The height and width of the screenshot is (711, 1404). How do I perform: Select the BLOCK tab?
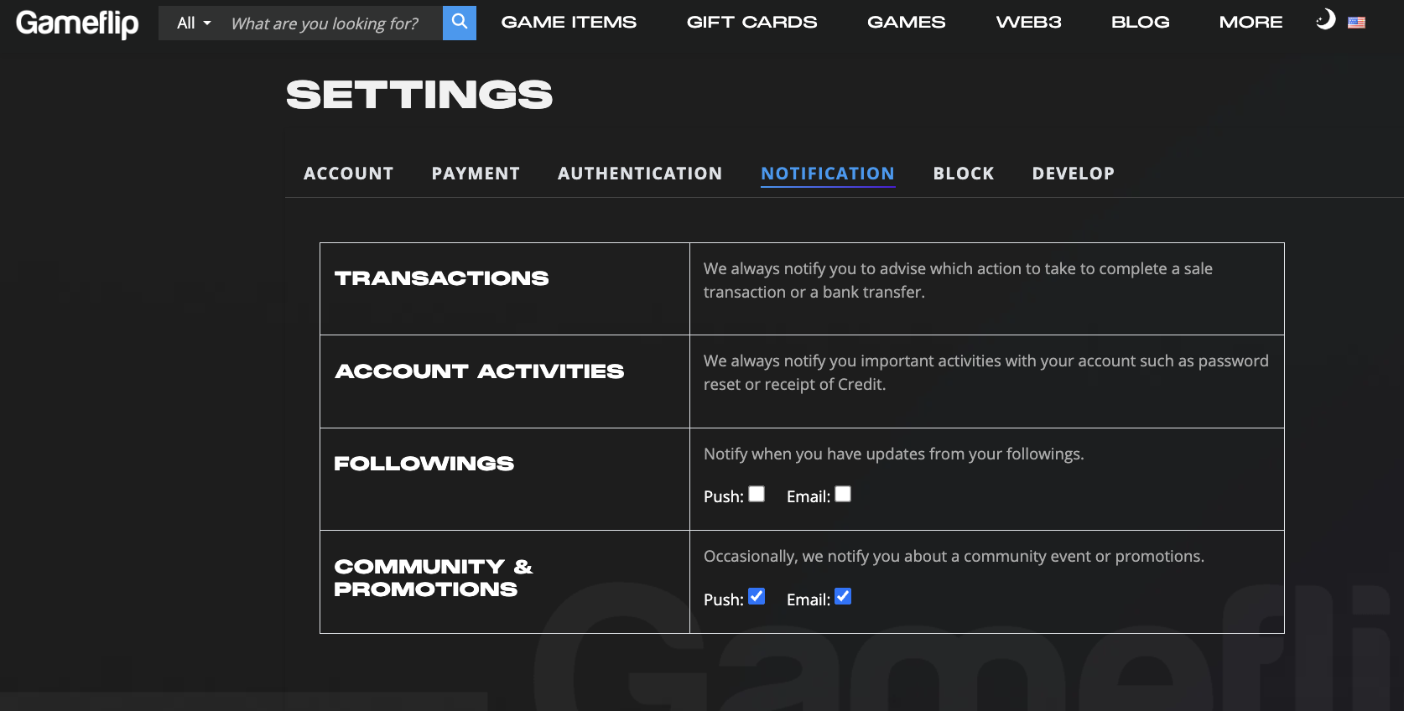(964, 174)
